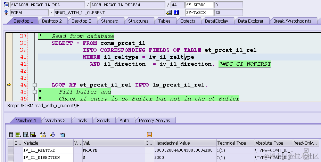Select the row header of IV_IL_DIRECTION
This screenshot has width=321, height=162.
click(11, 157)
